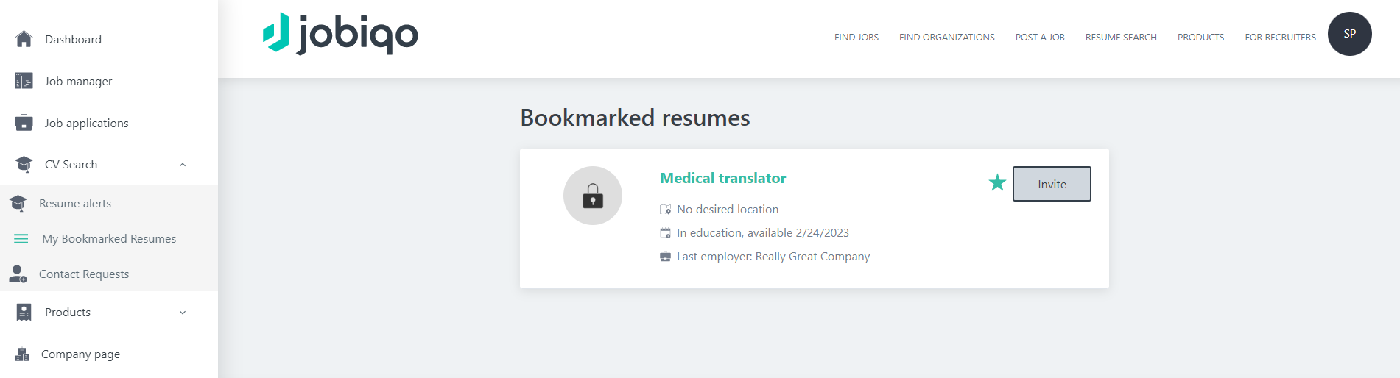Select My Bookmarked Resumes in sidebar
The width and height of the screenshot is (1400, 378).
pos(109,238)
